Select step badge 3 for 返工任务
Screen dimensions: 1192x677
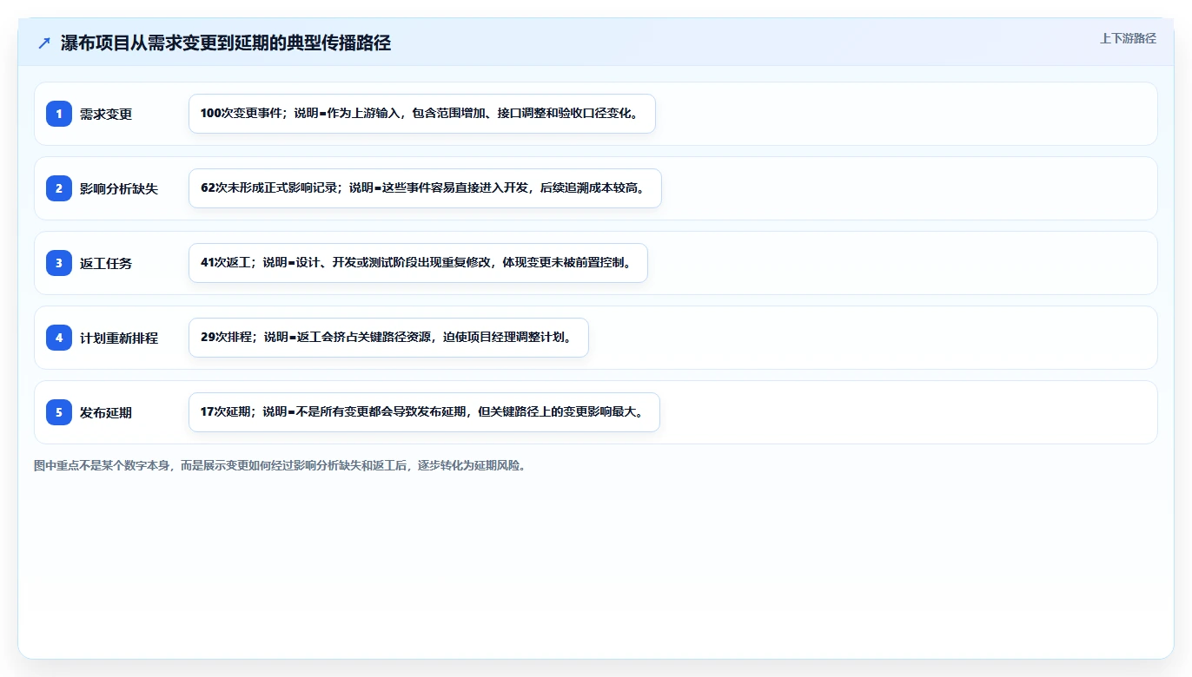tap(59, 263)
